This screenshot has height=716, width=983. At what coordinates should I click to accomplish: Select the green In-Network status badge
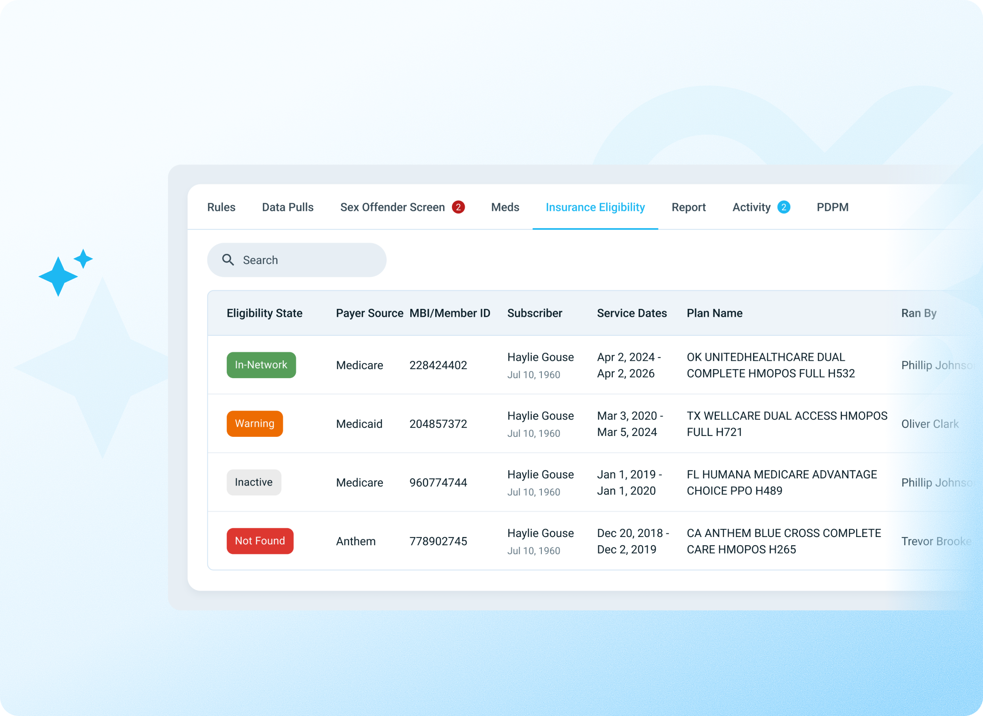(x=261, y=364)
